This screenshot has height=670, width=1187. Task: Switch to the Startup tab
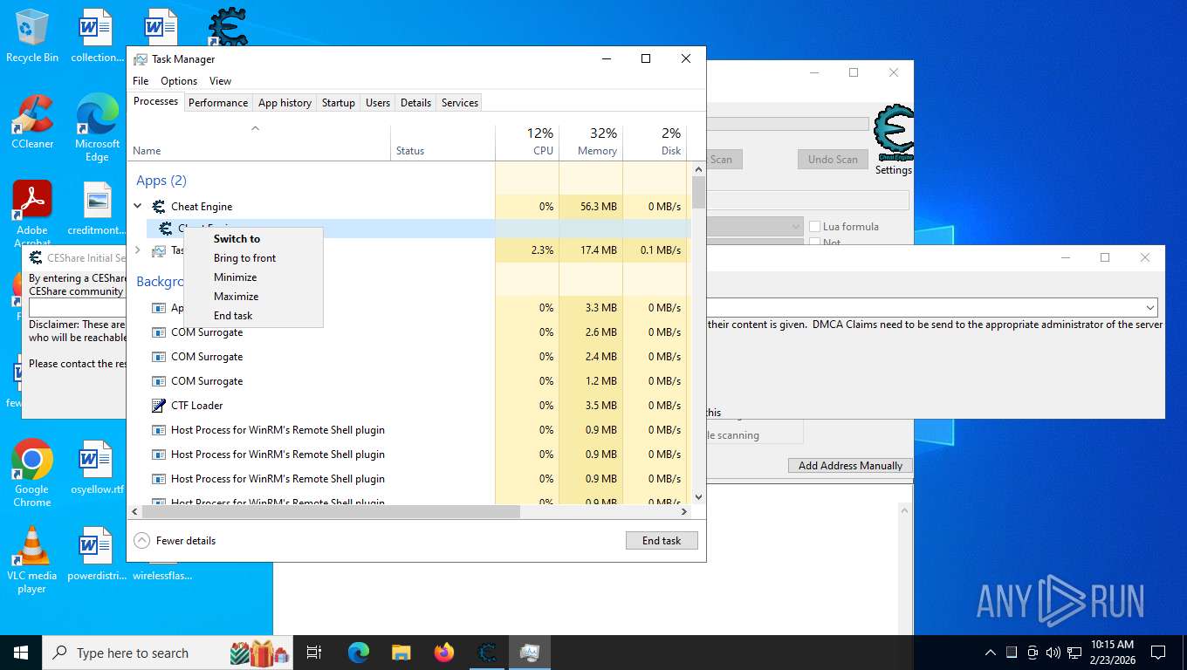click(x=339, y=103)
